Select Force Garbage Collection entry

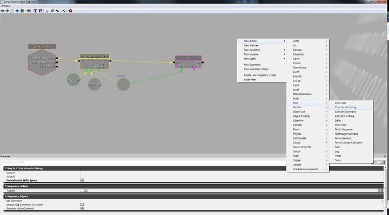[x=351, y=143]
